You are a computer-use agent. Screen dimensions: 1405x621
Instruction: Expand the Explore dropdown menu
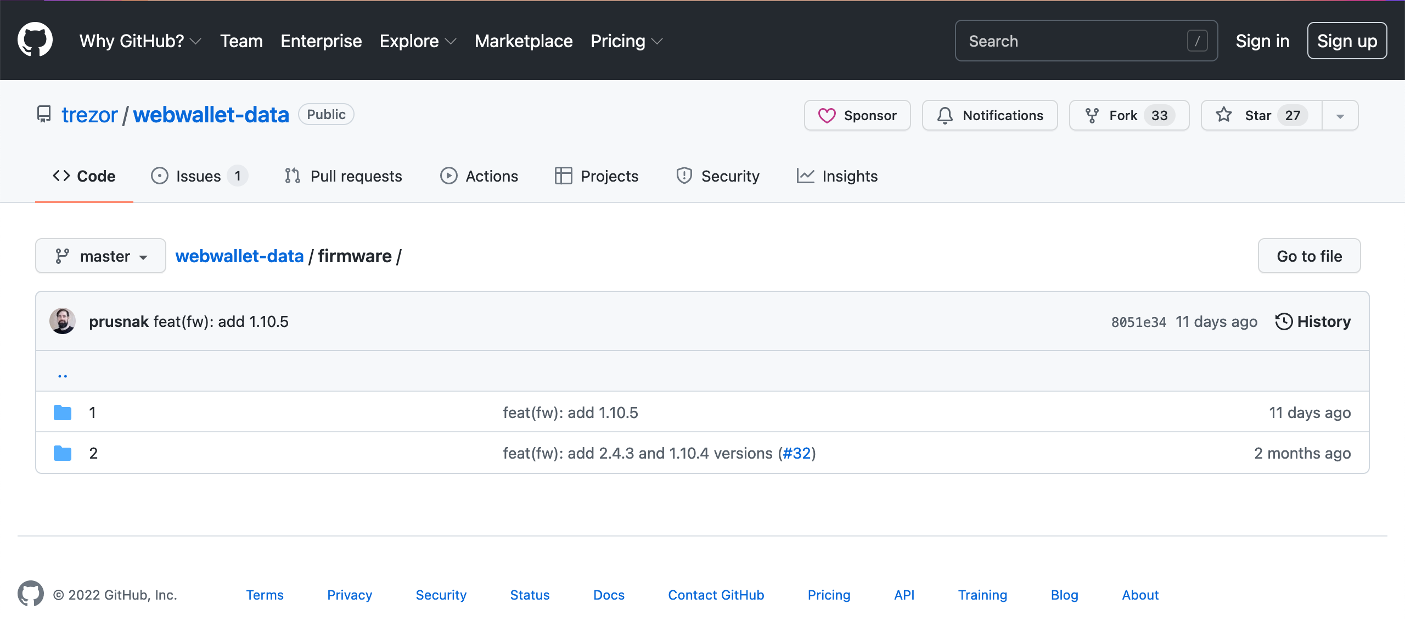click(418, 41)
